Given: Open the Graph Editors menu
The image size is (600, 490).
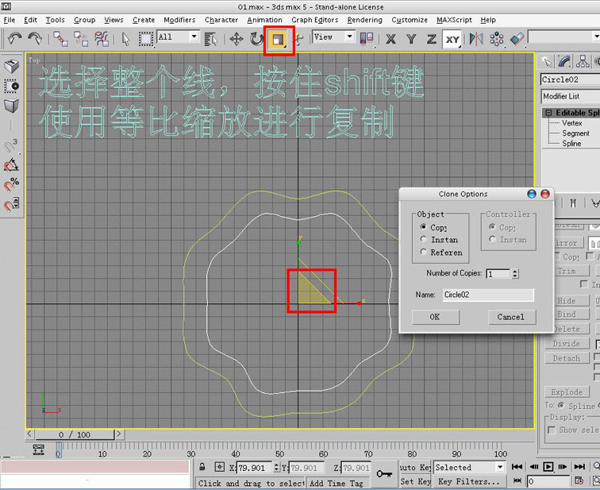Looking at the screenshot, I should (x=314, y=20).
